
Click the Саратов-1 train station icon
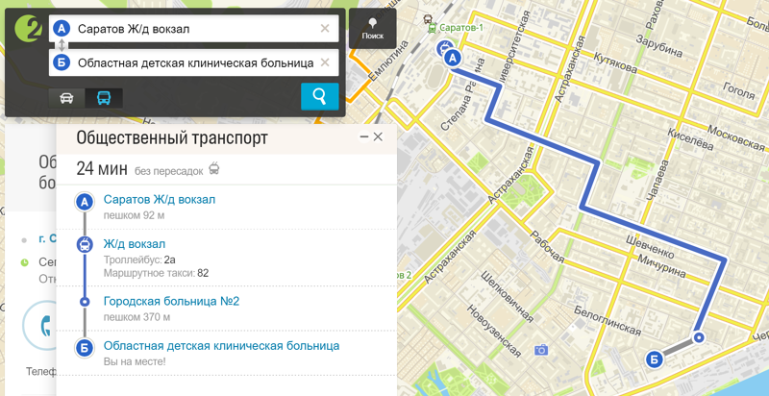[432, 29]
